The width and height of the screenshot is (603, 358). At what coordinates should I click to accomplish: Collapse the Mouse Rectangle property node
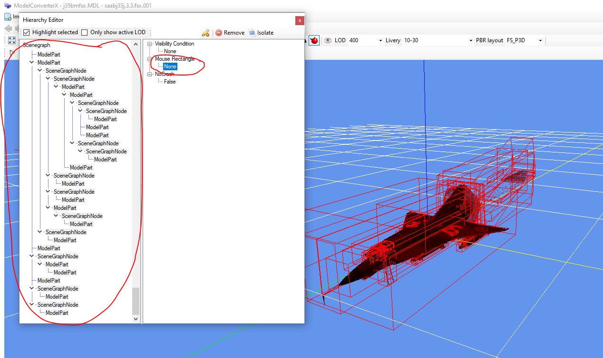[x=150, y=59]
